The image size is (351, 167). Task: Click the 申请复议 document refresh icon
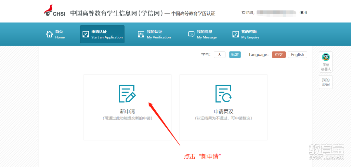[x=223, y=94]
